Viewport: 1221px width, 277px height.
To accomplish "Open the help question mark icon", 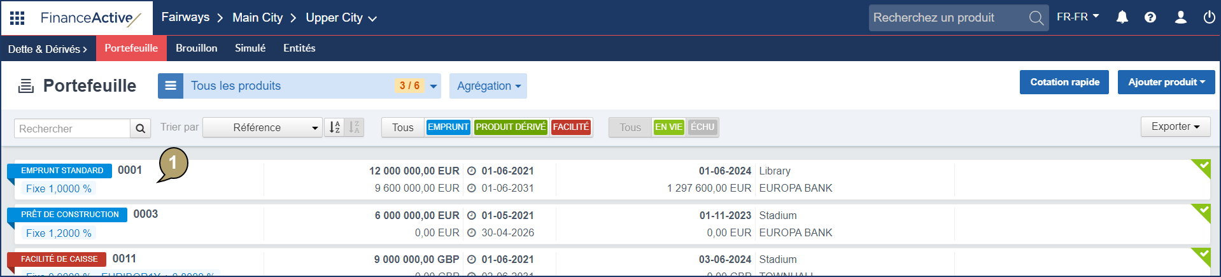I will coord(1150,17).
